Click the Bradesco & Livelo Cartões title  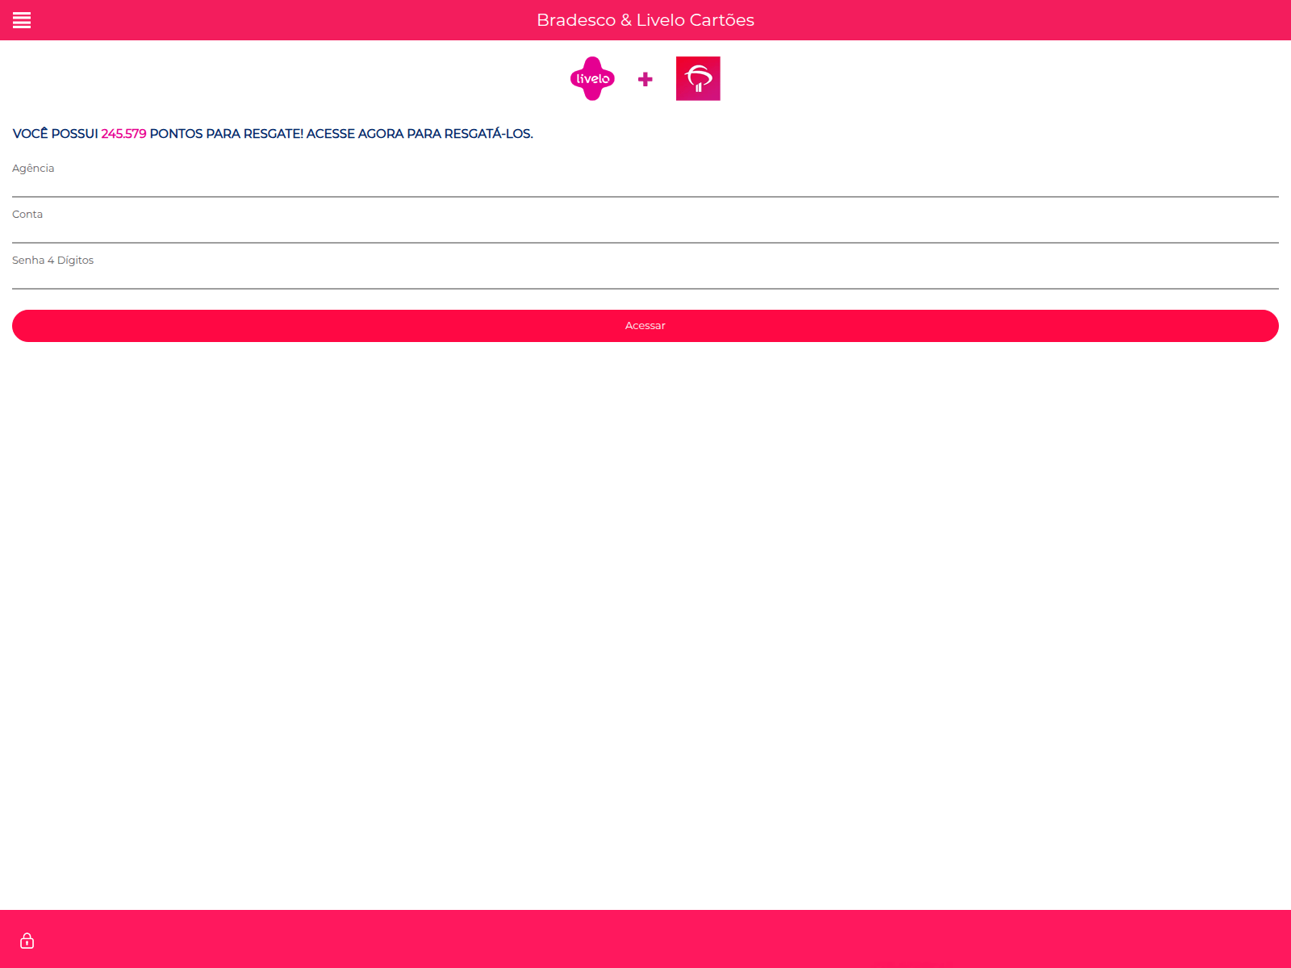click(x=645, y=20)
